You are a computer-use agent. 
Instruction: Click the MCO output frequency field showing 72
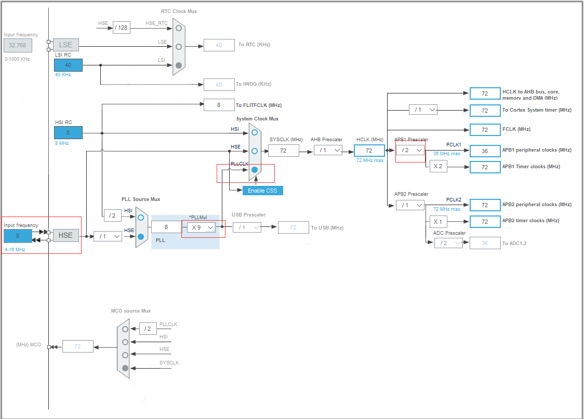77,346
